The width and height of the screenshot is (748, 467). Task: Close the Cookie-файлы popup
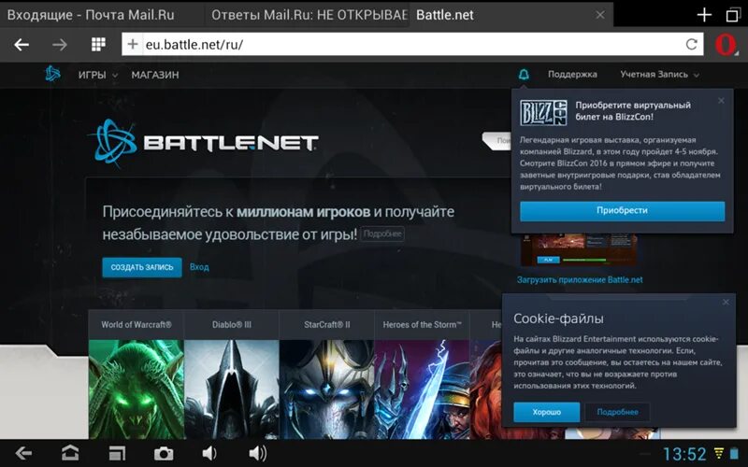coord(726,302)
